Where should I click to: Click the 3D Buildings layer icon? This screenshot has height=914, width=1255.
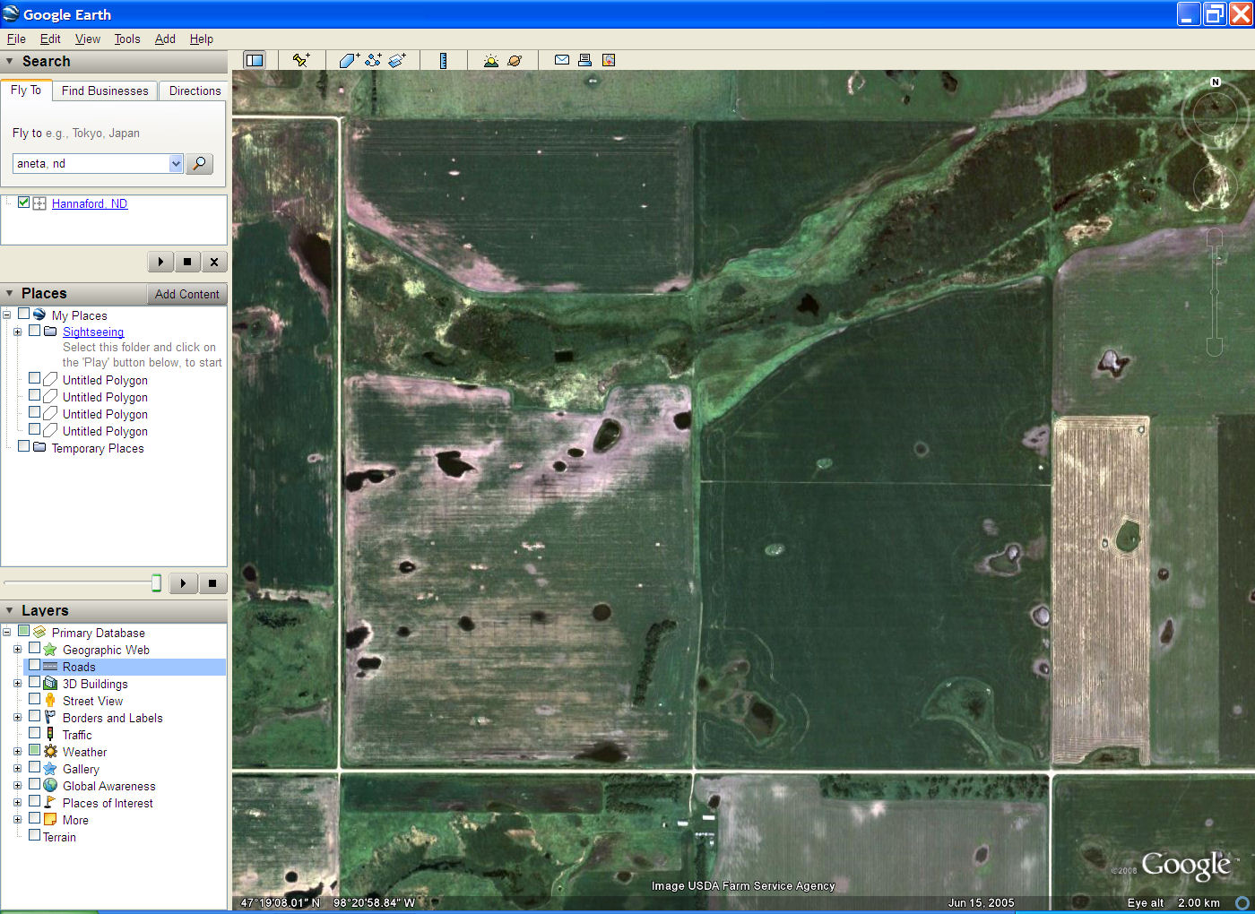[x=50, y=684]
